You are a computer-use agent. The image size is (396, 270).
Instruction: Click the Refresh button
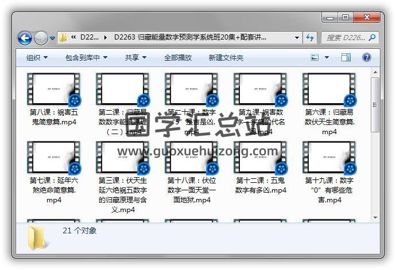[x=310, y=38]
